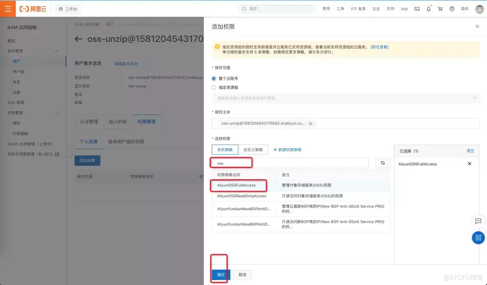Open the user avatar menu
The width and height of the screenshot is (487, 285).
click(x=479, y=9)
